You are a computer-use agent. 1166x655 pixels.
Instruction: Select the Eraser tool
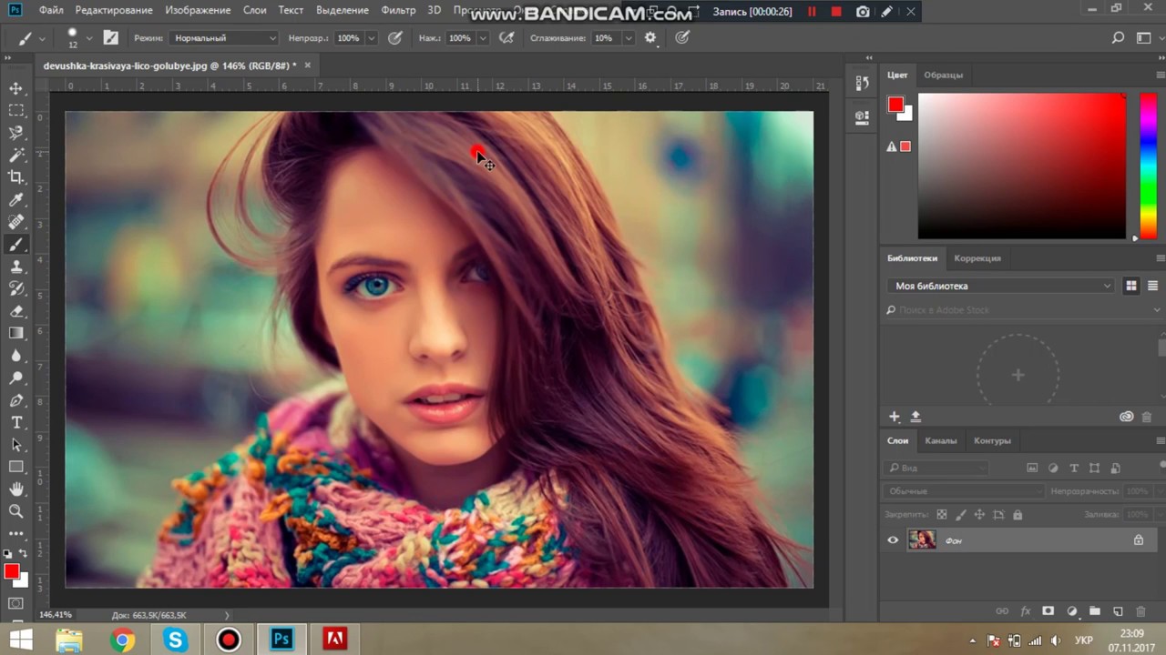[x=16, y=311]
